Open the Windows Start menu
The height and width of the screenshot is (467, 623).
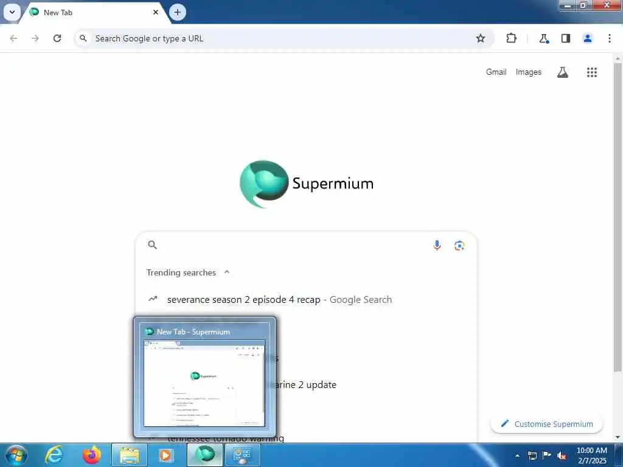click(x=16, y=455)
